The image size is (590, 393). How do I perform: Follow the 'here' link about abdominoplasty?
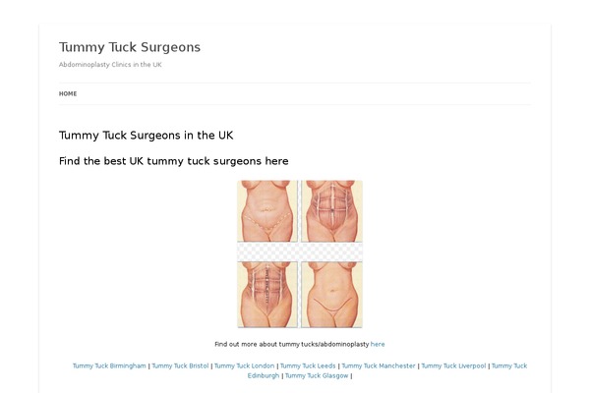[378, 344]
